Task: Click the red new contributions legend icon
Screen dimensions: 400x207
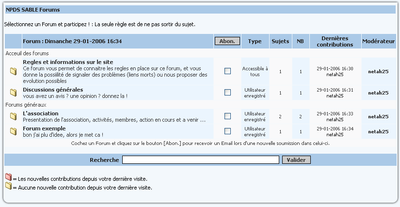Action: point(8,177)
